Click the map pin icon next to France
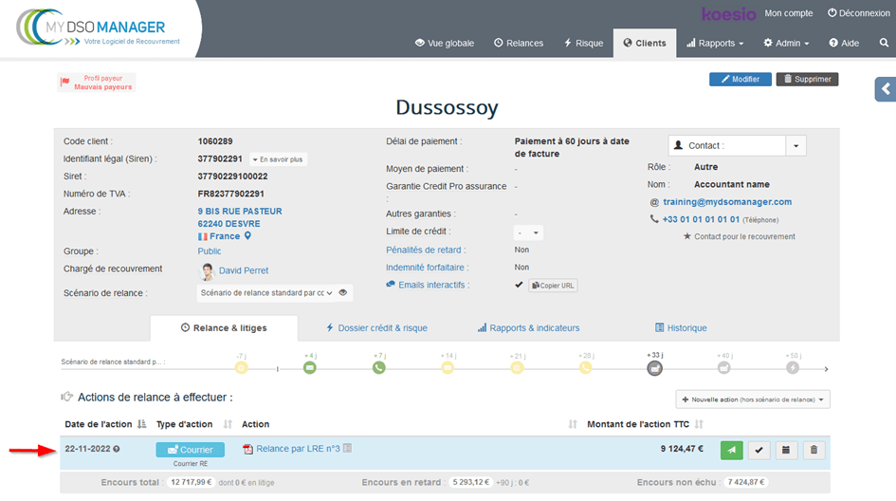Viewport: 896px width, 501px height. click(248, 235)
